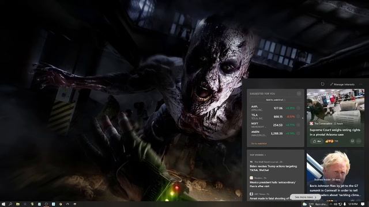Open the feed's three-dot options menu
Image resolution: width=369 pixels, height=207 pixels.
(361, 85)
